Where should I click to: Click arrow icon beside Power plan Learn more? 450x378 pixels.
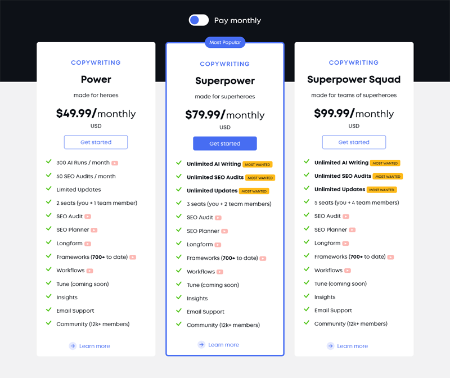click(73, 346)
